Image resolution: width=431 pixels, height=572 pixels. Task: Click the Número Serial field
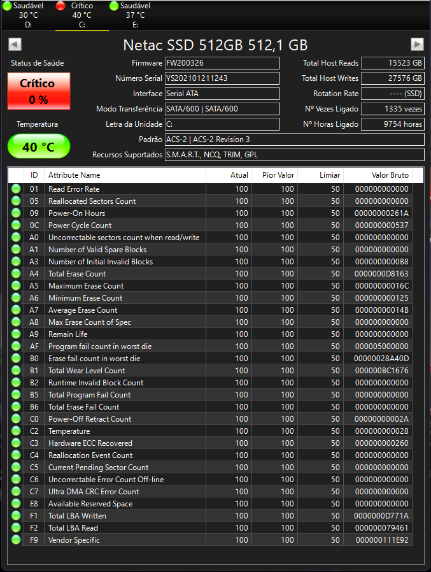click(x=222, y=78)
